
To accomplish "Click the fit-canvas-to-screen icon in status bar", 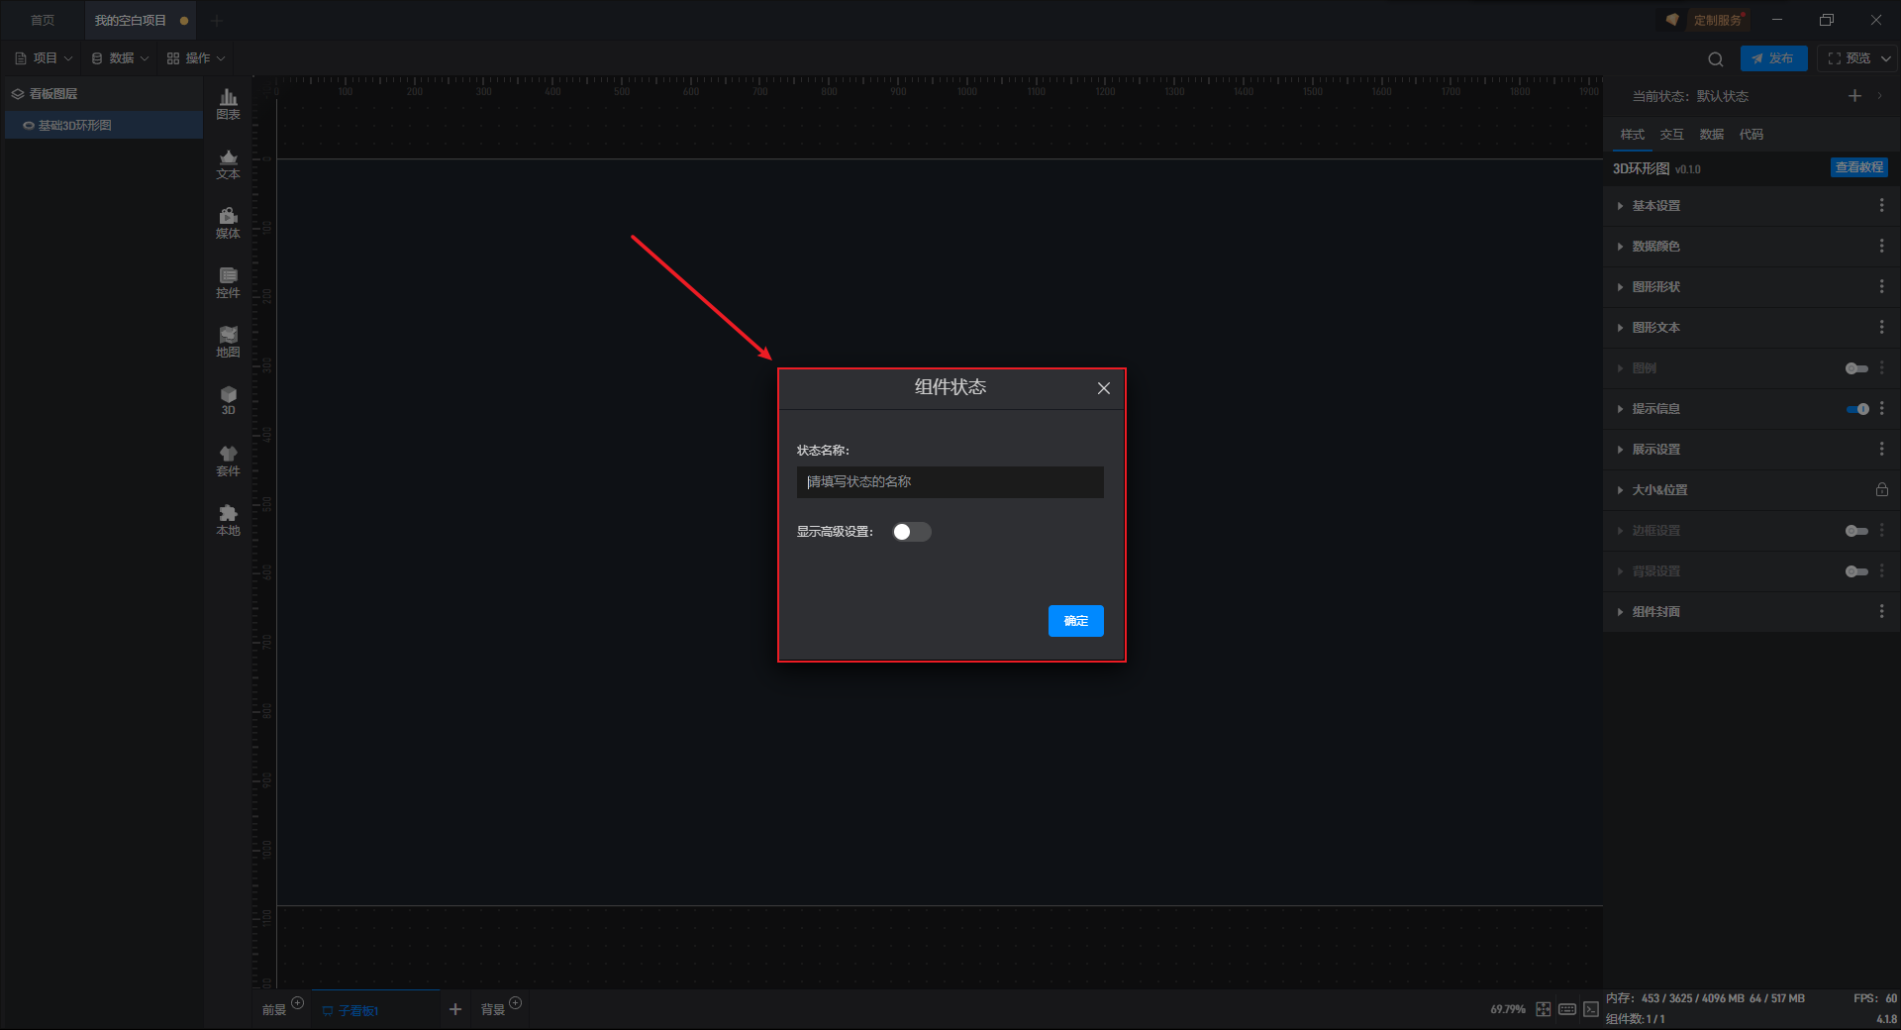I will [x=1544, y=1009].
